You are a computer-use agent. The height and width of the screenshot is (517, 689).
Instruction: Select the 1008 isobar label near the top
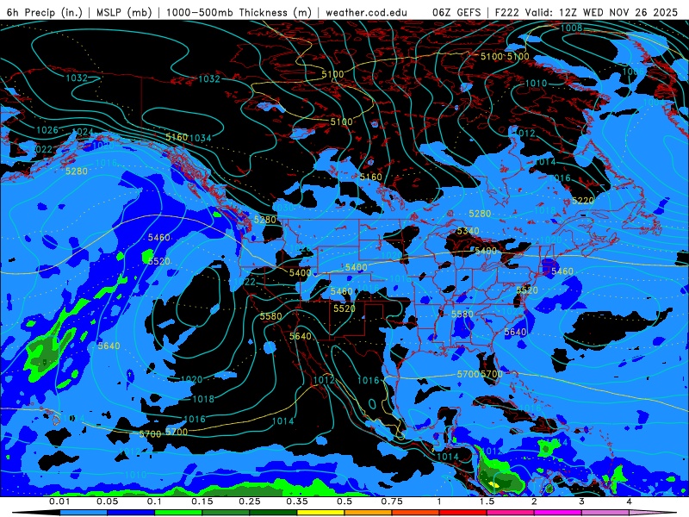[571, 28]
